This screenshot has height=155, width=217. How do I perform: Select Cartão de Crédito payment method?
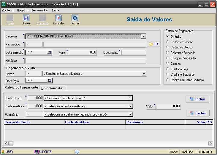click(x=168, y=42)
